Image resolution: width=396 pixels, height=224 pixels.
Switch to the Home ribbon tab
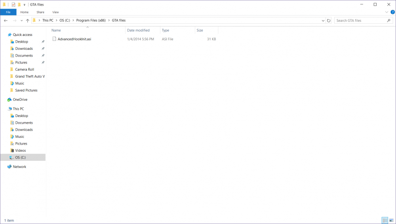click(25, 12)
